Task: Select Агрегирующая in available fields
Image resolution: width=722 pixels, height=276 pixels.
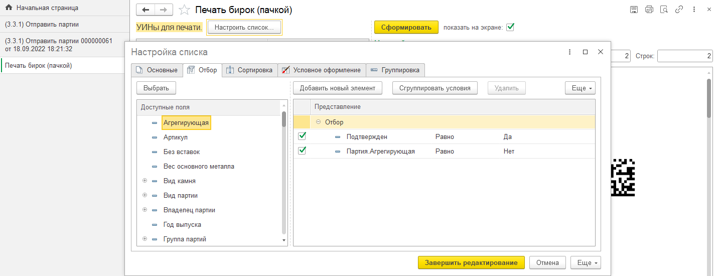Action: click(x=186, y=122)
